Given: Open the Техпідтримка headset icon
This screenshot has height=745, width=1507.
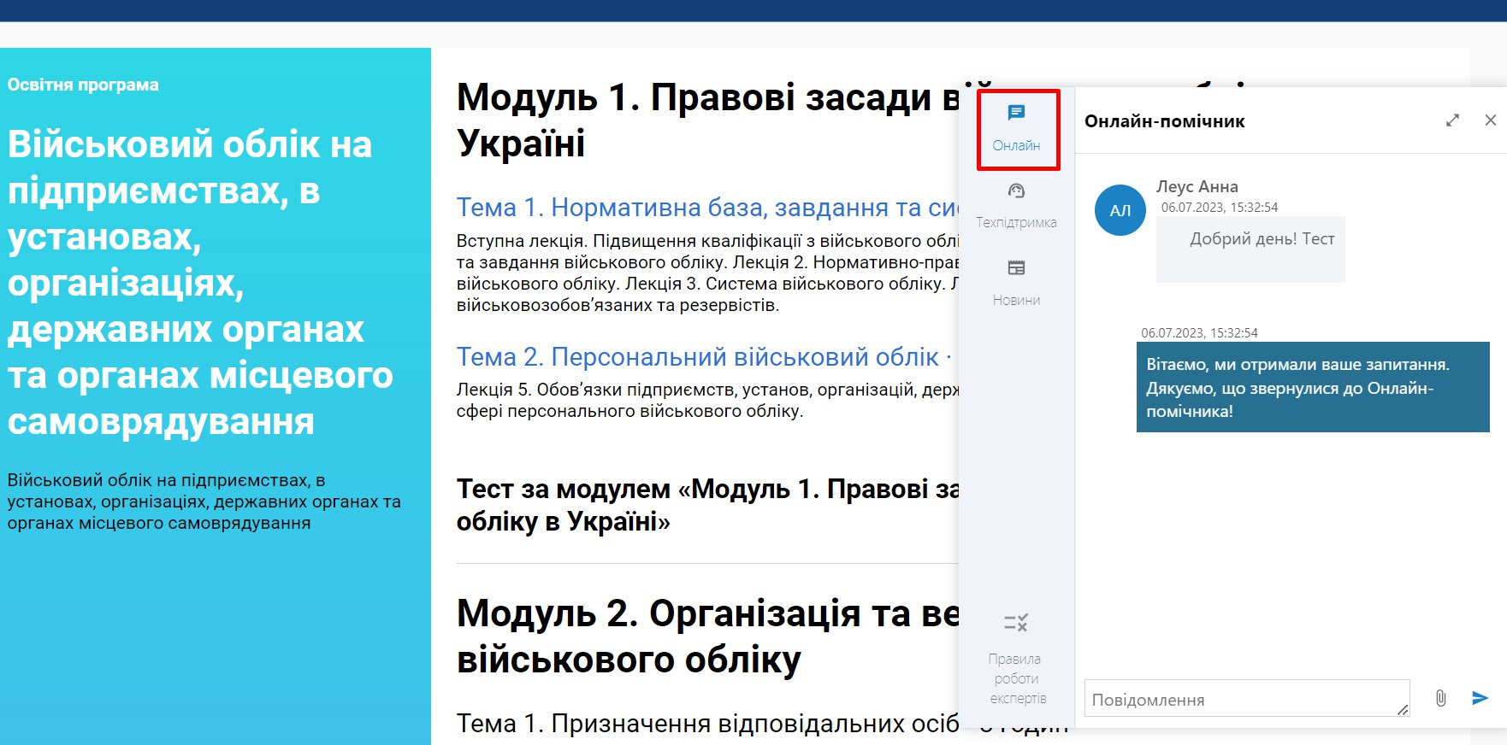Looking at the screenshot, I should [x=1016, y=191].
